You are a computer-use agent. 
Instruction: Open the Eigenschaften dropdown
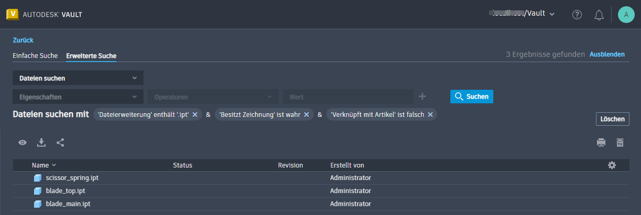point(78,97)
